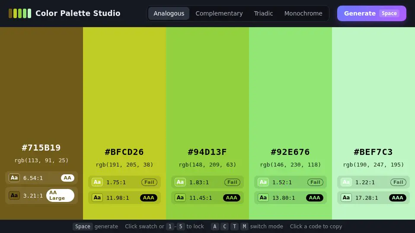
Task: Copy rgb(148, 209, 63) value
Action: click(207, 164)
